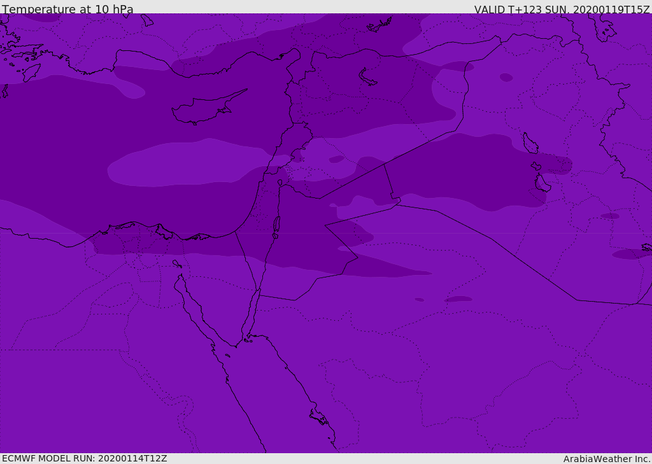Click the 'Temperature at 10 hPa' title
This screenshot has height=464, width=652.
[67, 9]
